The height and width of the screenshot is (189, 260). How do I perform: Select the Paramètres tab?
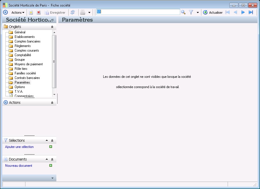(x=22, y=82)
